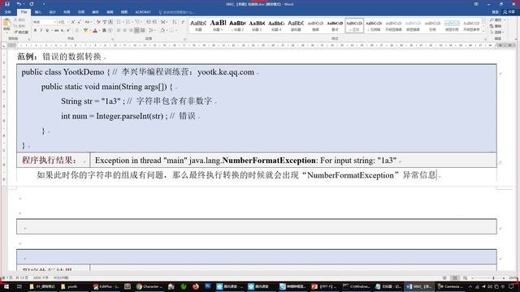The width and height of the screenshot is (520, 292).
Task: Expand the styles gallery
Action: [483, 31]
